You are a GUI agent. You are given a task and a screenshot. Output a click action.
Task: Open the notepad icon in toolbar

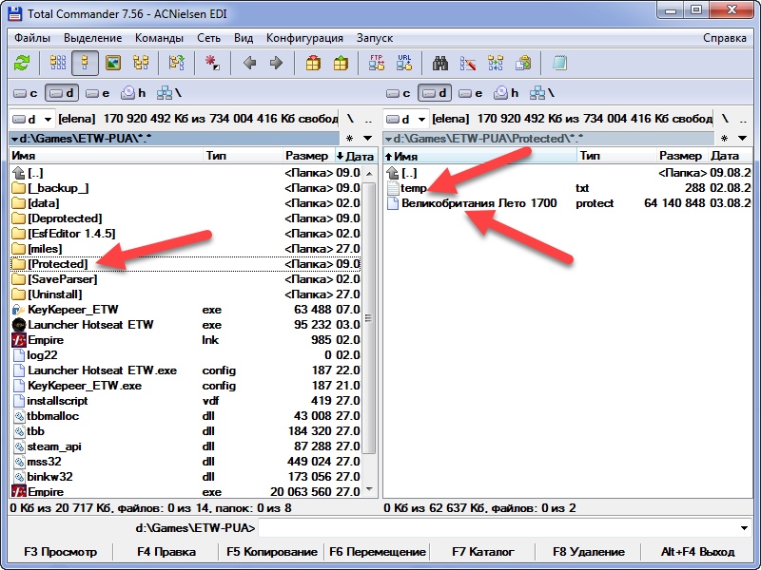coord(559,63)
